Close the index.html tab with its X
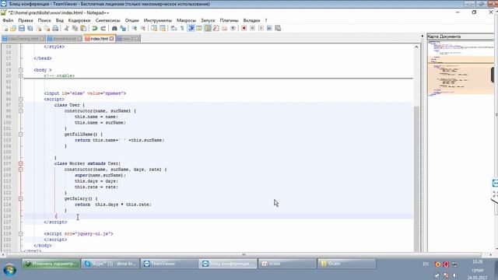This screenshot has width=498, height=280. tap(111, 39)
